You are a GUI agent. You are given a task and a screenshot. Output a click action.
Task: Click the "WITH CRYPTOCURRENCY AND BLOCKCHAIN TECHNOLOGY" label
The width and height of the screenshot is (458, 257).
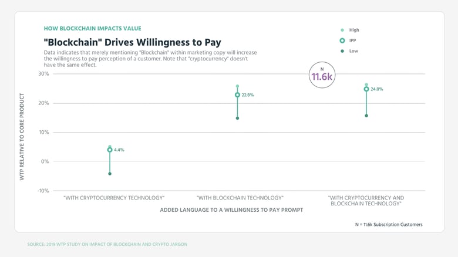click(366, 201)
